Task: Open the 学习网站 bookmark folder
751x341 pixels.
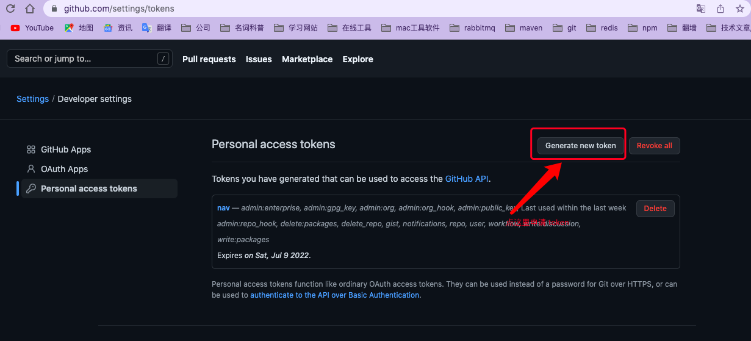Action: [296, 27]
